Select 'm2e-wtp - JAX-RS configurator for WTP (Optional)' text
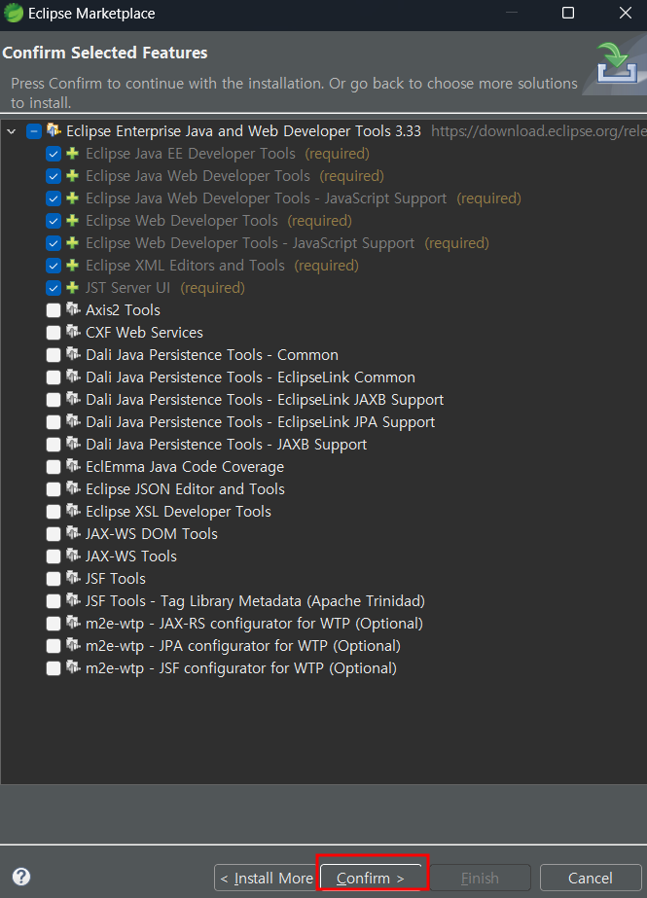 pyautogui.click(x=254, y=623)
